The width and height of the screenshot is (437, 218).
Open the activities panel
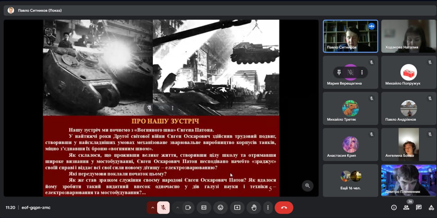(x=431, y=208)
